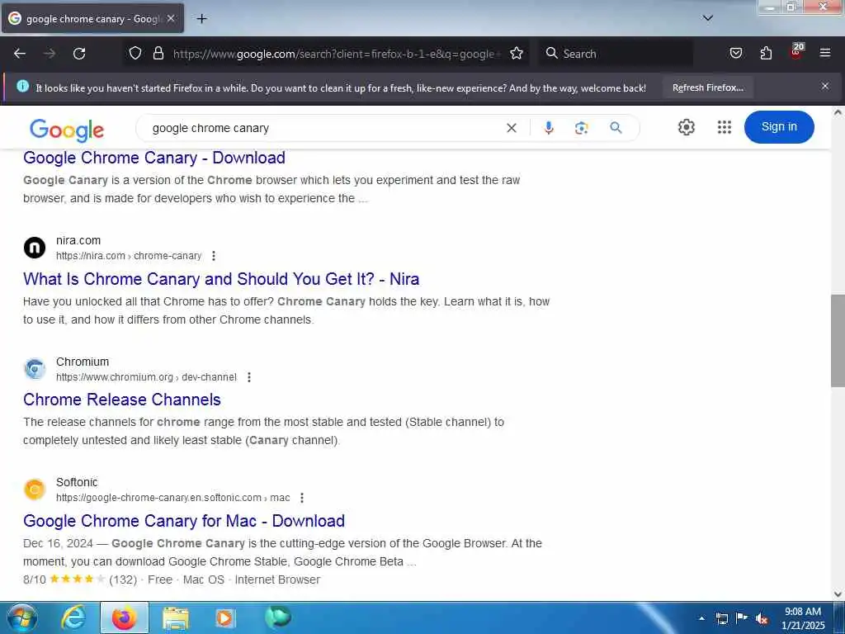Click the Chromium site favicon
The width and height of the screenshot is (845, 634).
(35, 369)
